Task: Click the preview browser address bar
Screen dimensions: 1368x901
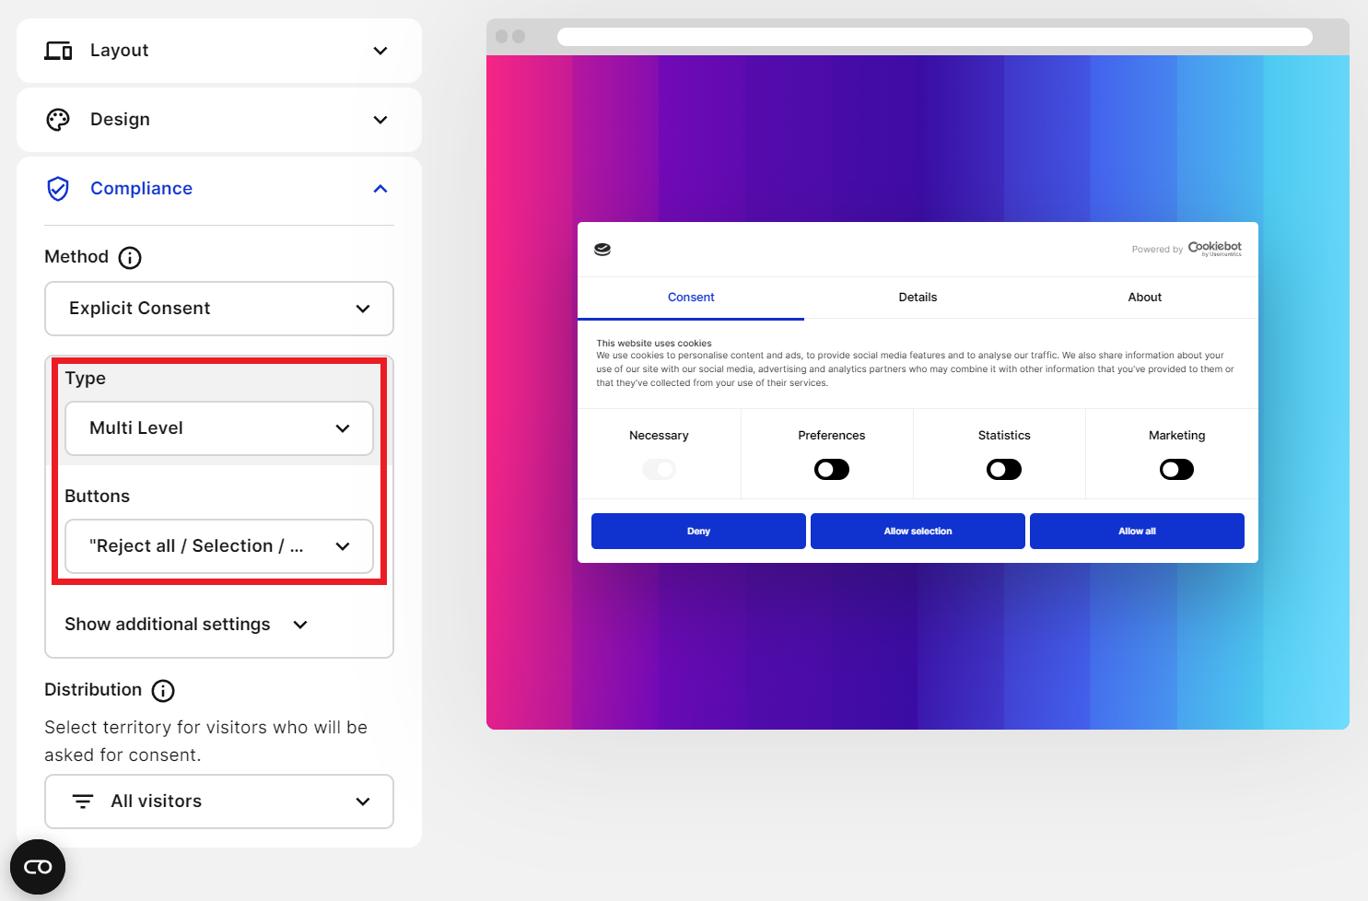Action: click(934, 37)
